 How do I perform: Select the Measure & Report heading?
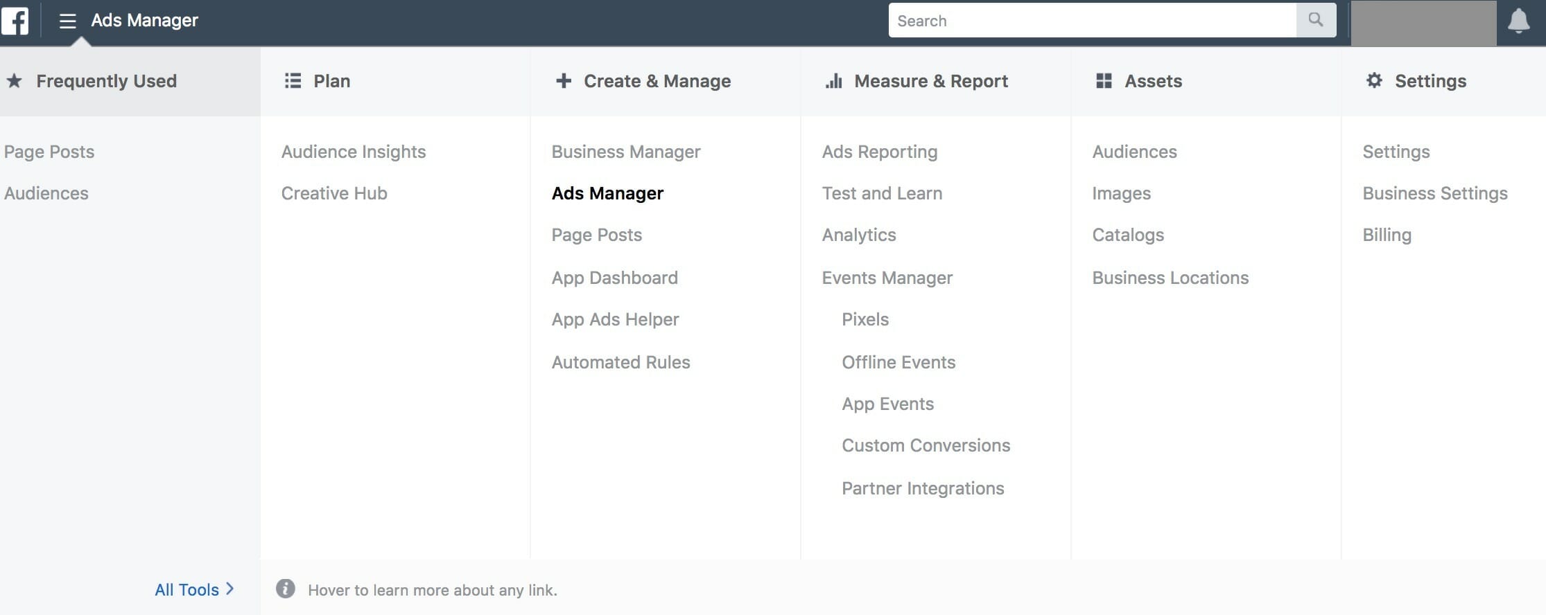pyautogui.click(x=931, y=81)
